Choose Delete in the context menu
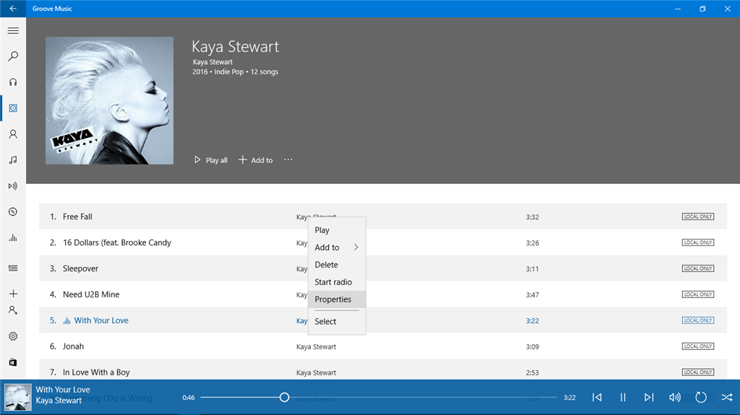Screen dimensions: 740x415 (337, 265)
